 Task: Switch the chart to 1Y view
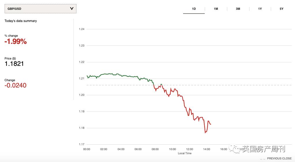pos(260,9)
